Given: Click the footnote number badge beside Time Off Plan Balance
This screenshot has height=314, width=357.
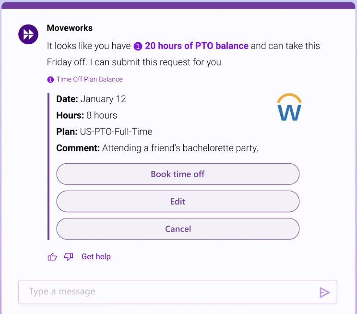Looking at the screenshot, I should (50, 80).
